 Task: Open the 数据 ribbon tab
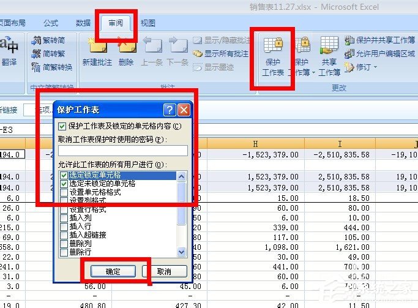[x=83, y=23]
